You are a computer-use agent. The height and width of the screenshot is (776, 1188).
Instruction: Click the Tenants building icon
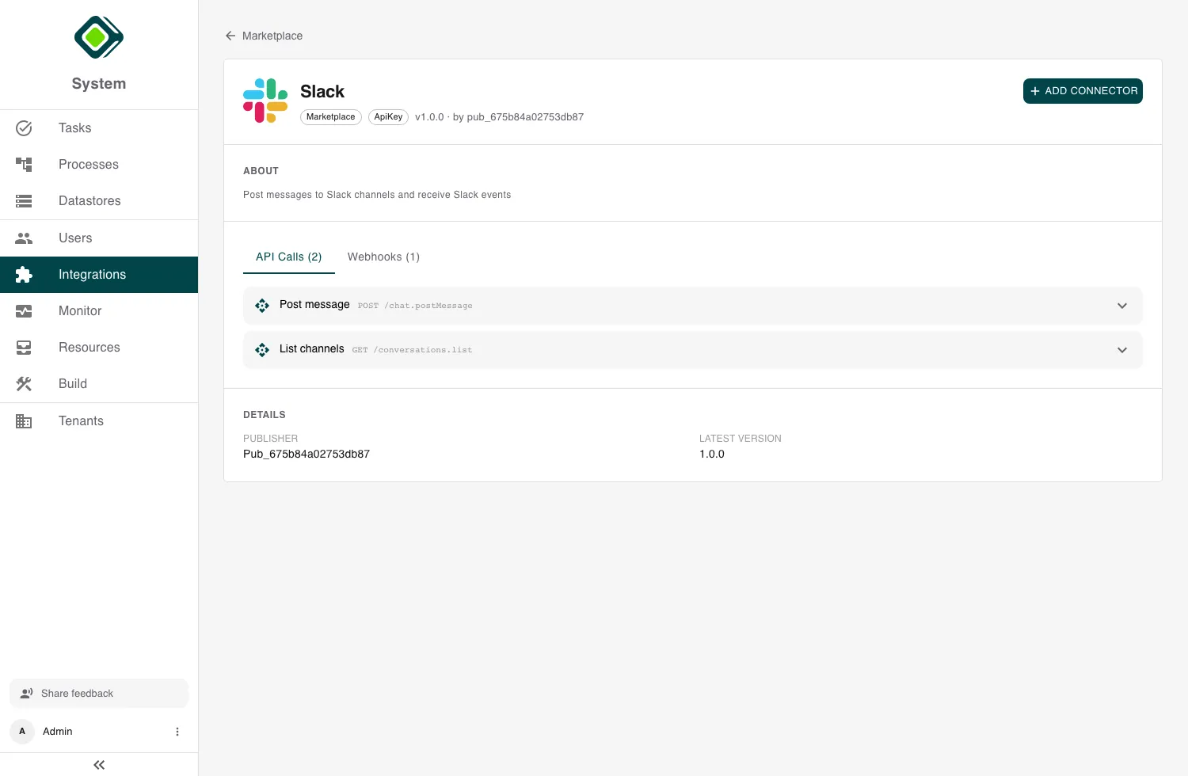tap(24, 421)
